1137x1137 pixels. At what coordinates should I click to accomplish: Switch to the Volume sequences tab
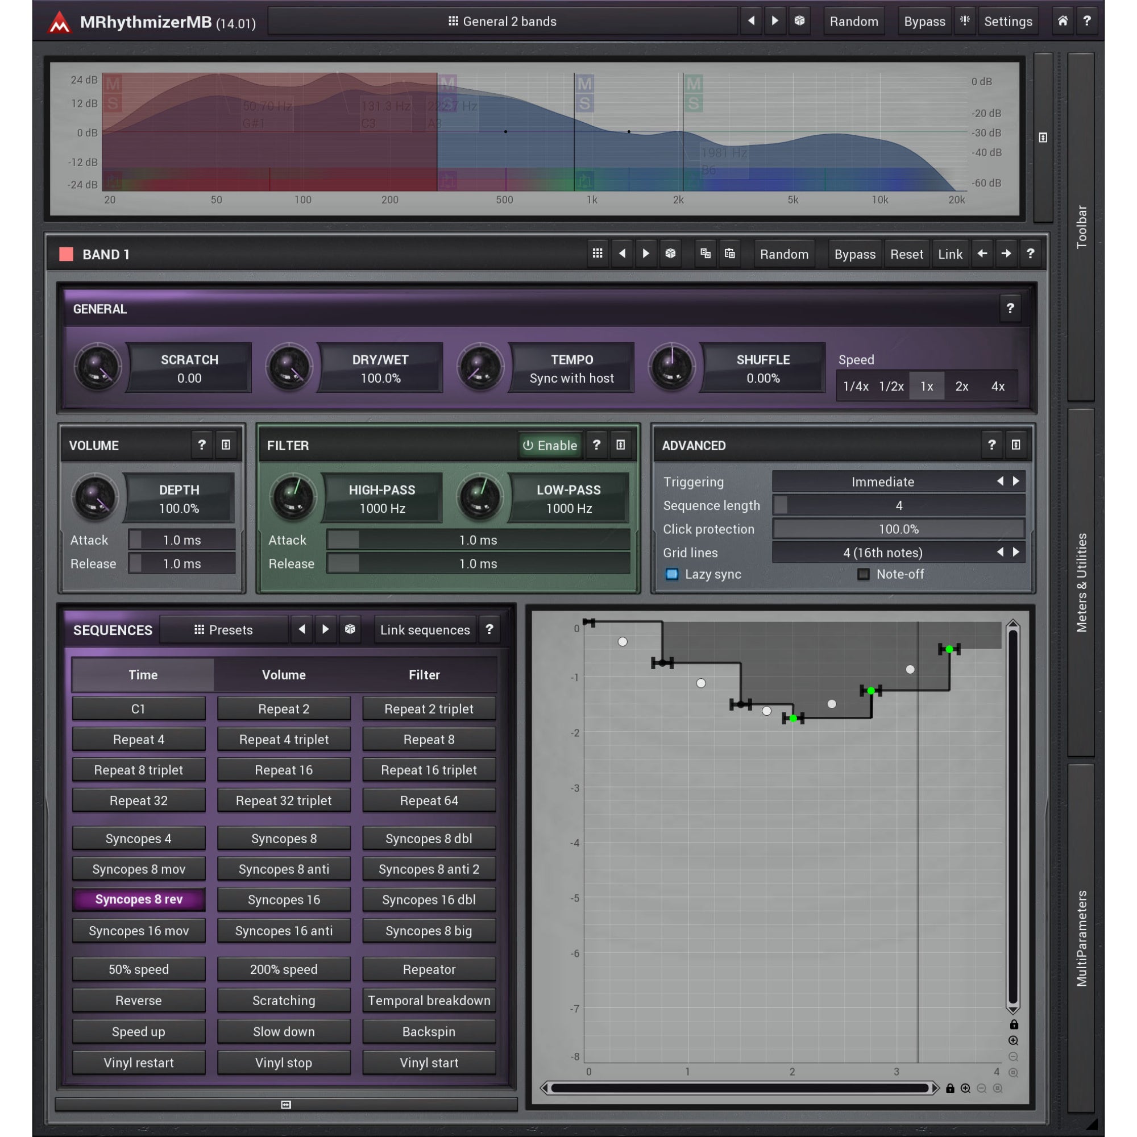point(284,674)
